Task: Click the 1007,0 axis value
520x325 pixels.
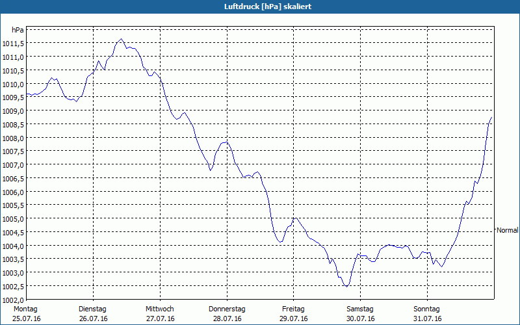Action: tap(13, 165)
